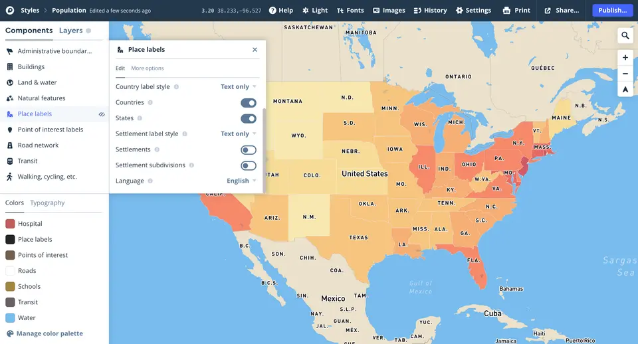This screenshot has height=344, width=638.
Task: Select the Water color swatch
Action: (10, 318)
